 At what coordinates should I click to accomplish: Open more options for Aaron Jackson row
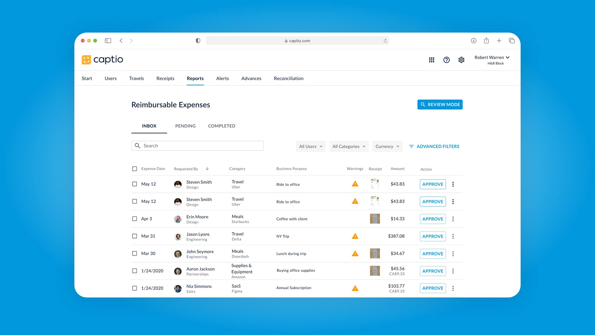coord(453,271)
